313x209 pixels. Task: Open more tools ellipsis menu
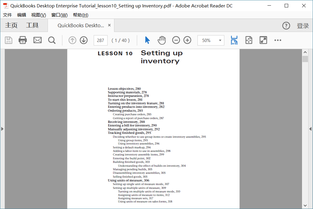278,40
